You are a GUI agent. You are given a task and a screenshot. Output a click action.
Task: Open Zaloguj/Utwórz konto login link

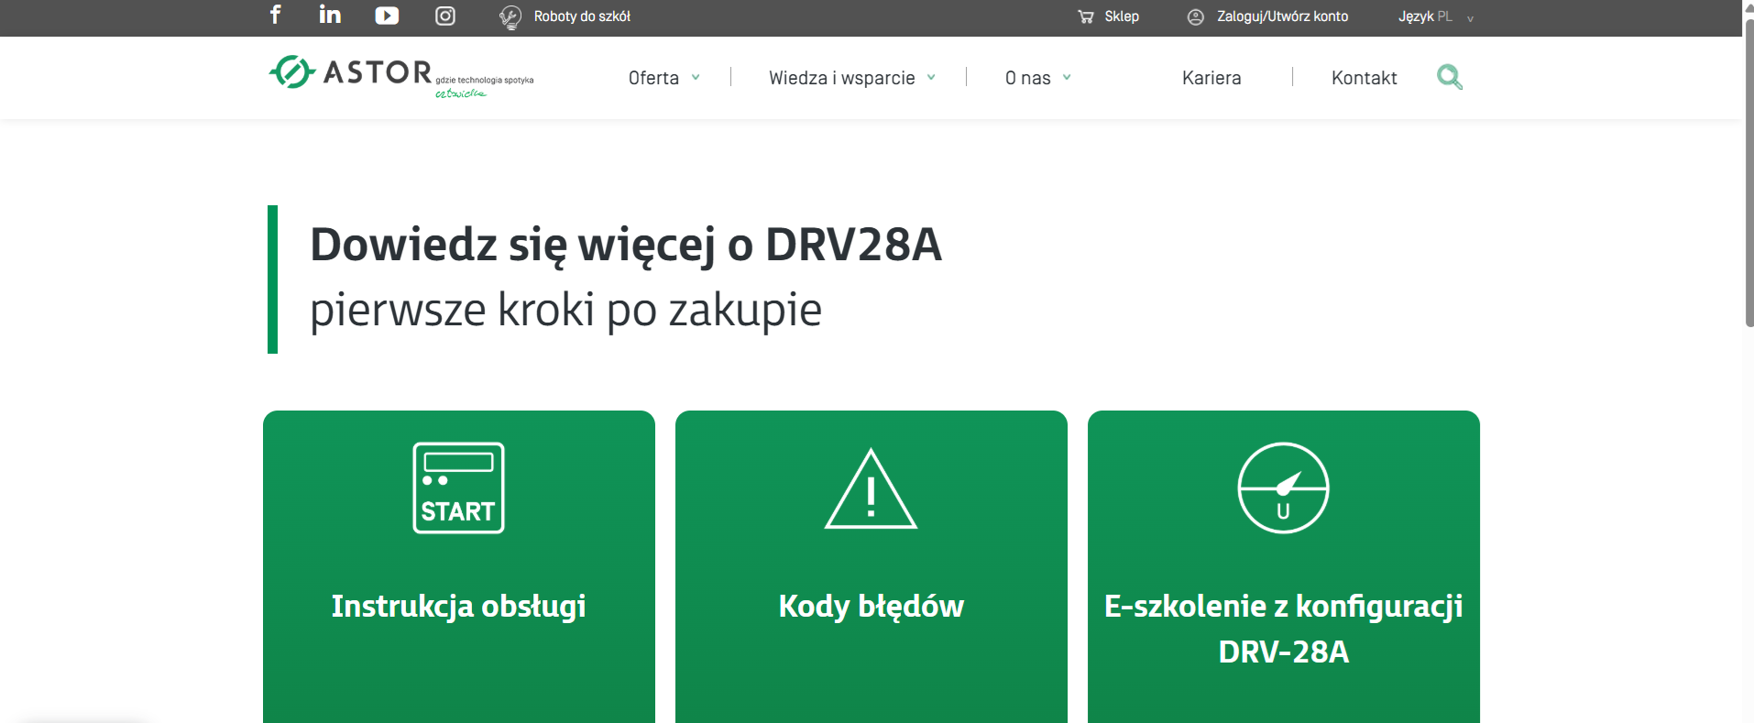[1282, 16]
